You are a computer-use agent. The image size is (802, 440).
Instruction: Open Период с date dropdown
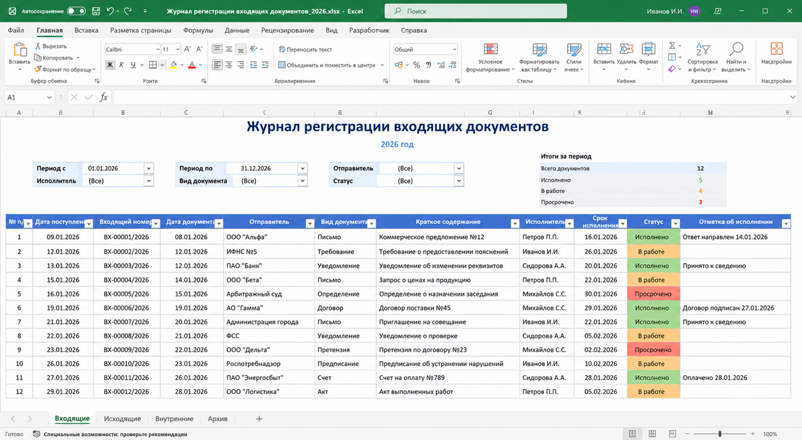(149, 168)
